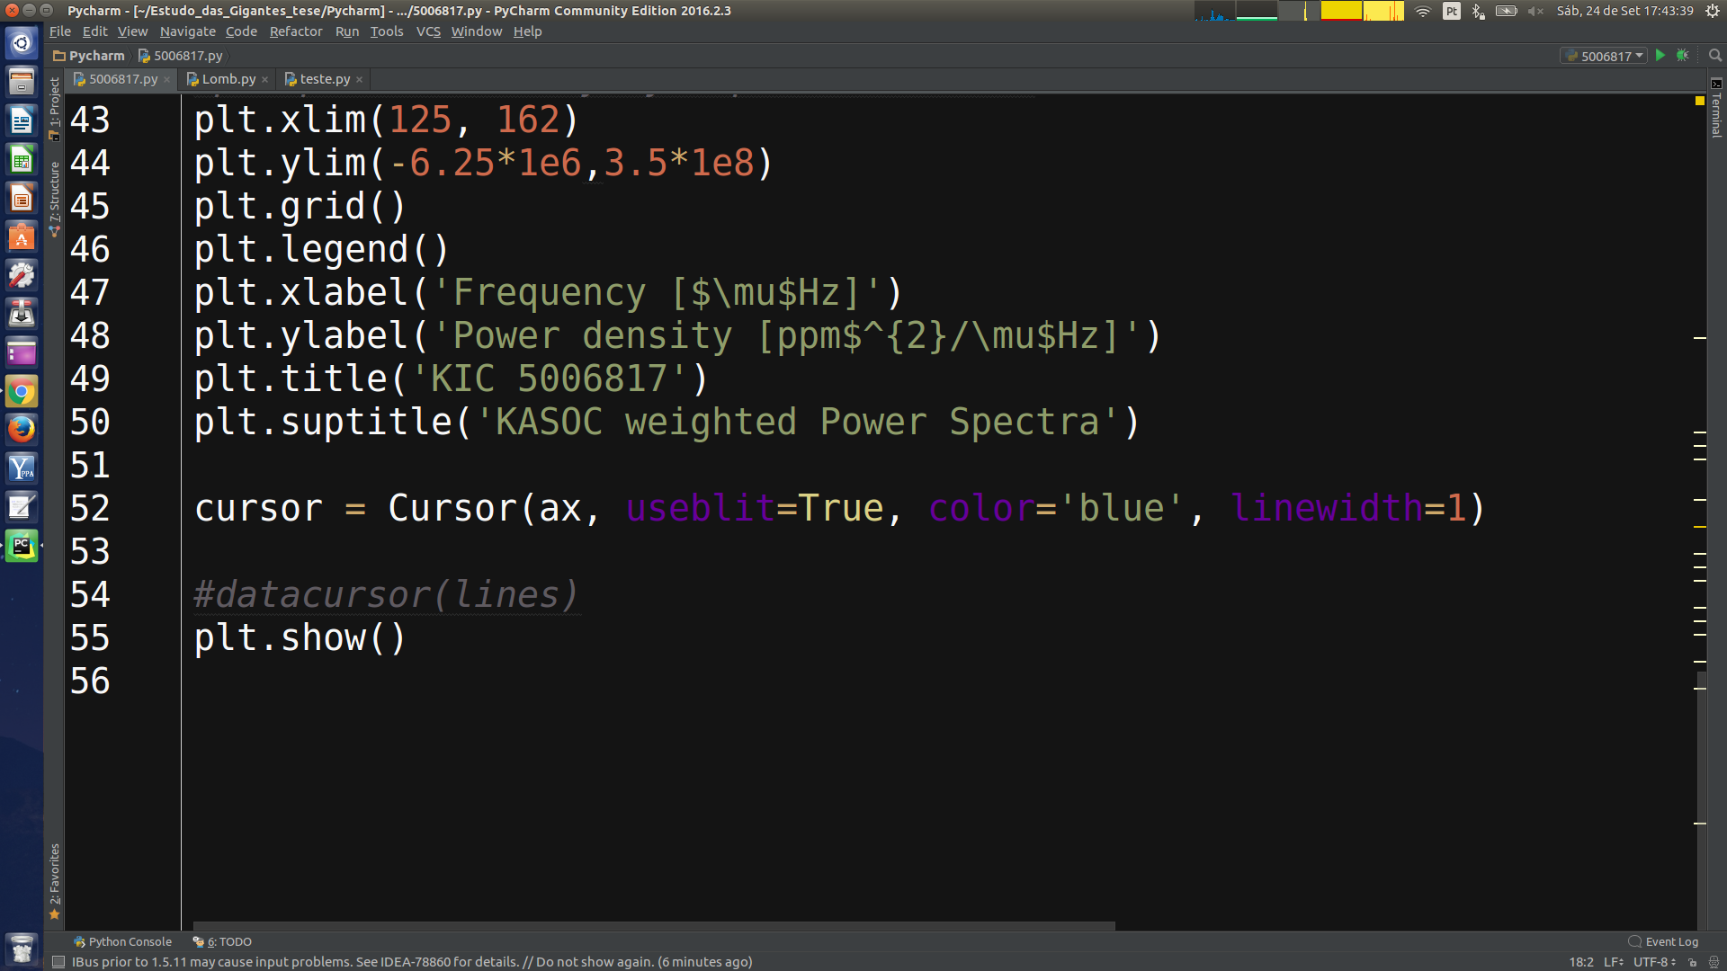Open text editor notepad icon in launcher
The height and width of the screenshot is (971, 1727).
pyautogui.click(x=22, y=507)
